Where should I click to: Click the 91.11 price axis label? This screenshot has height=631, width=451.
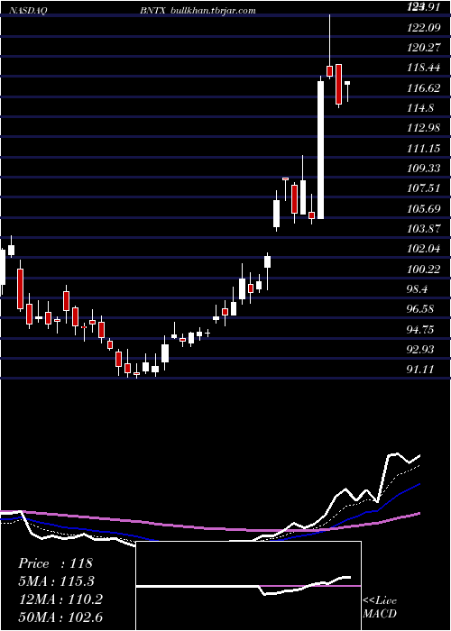coord(419,370)
